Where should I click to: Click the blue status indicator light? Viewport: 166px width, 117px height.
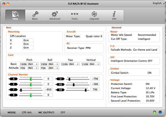160,112
